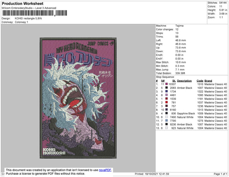Select the magenta swatch in row 1
Screen dimensions: 229x177
(166, 84)
